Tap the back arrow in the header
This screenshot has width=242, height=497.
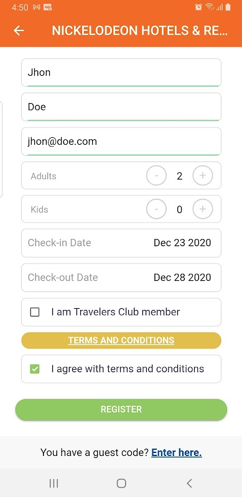(19, 30)
